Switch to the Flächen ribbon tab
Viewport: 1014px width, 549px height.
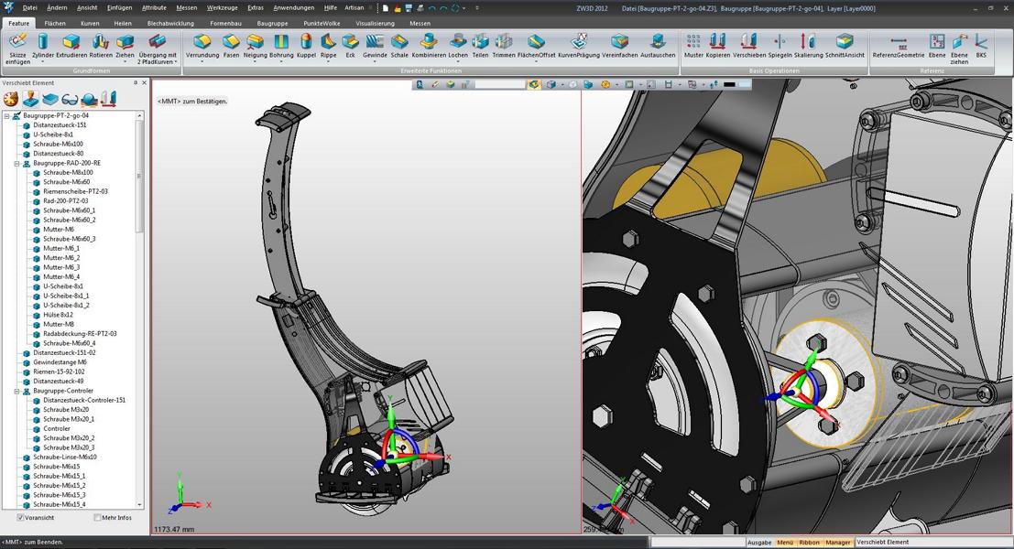(55, 23)
